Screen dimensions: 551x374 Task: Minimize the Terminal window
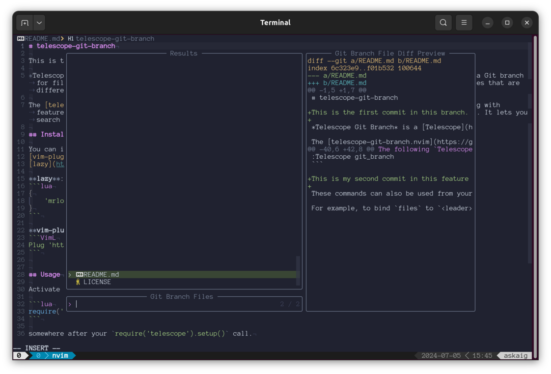pyautogui.click(x=487, y=23)
